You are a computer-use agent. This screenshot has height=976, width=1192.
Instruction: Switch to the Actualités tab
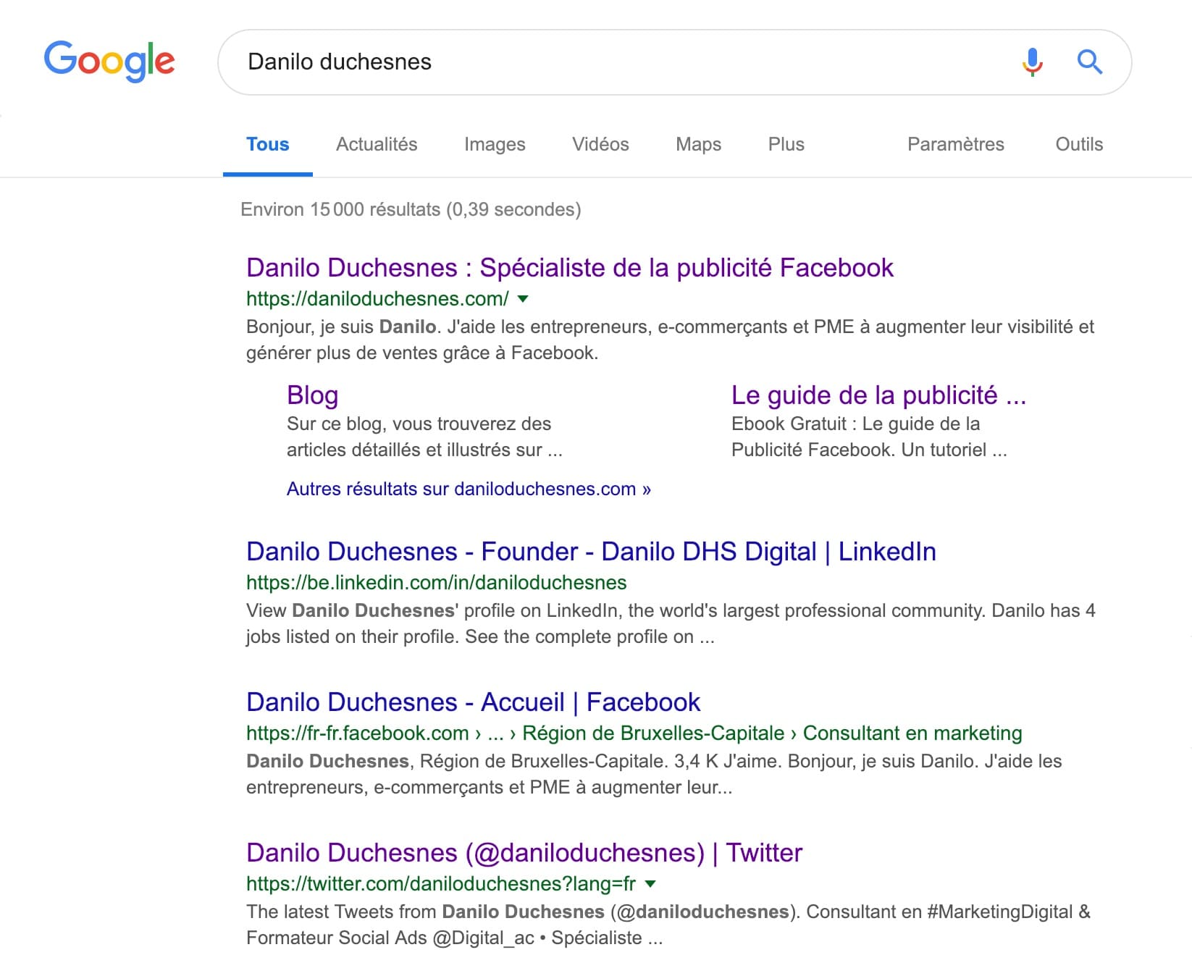[x=377, y=144]
